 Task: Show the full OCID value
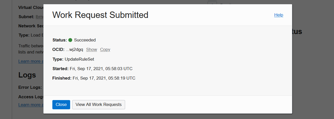[x=92, y=50]
